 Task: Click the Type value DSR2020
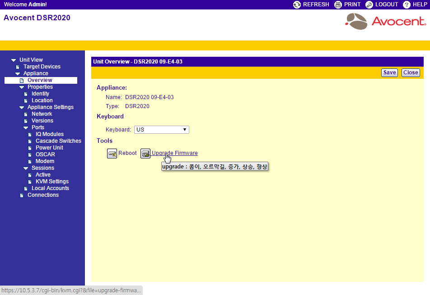tap(137, 106)
